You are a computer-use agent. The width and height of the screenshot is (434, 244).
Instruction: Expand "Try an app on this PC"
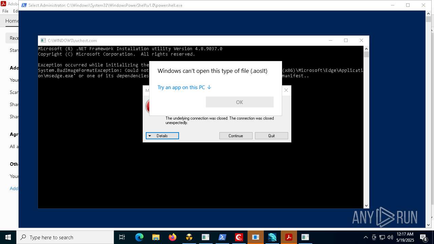click(184, 87)
